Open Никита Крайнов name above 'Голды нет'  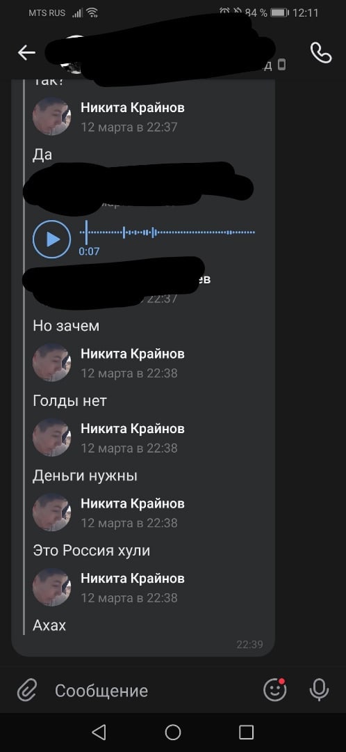coord(133,354)
